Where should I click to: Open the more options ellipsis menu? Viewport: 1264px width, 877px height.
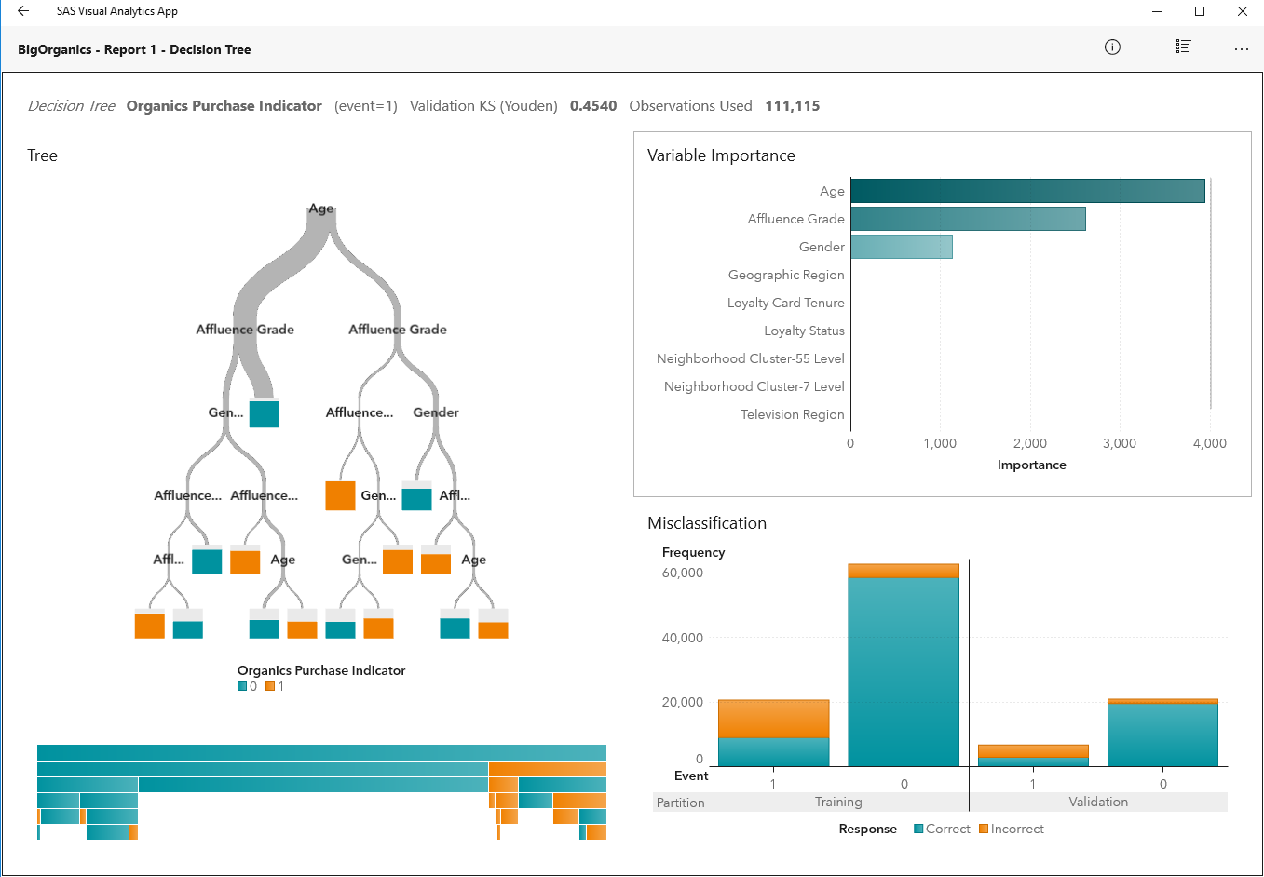(1241, 48)
